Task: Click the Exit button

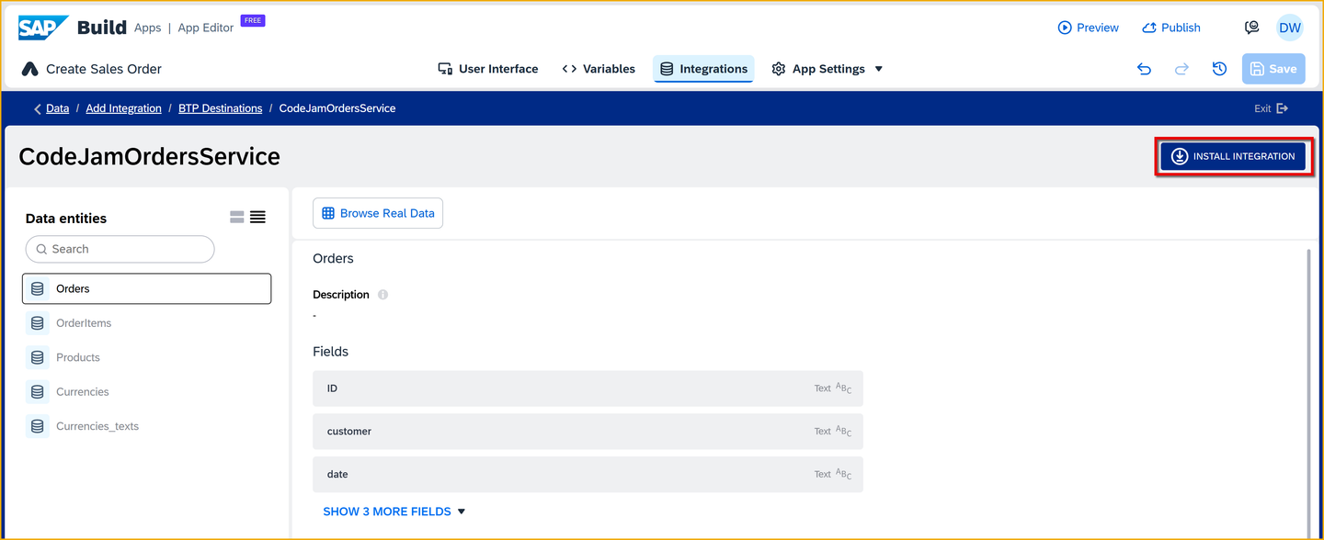Action: tap(1271, 108)
